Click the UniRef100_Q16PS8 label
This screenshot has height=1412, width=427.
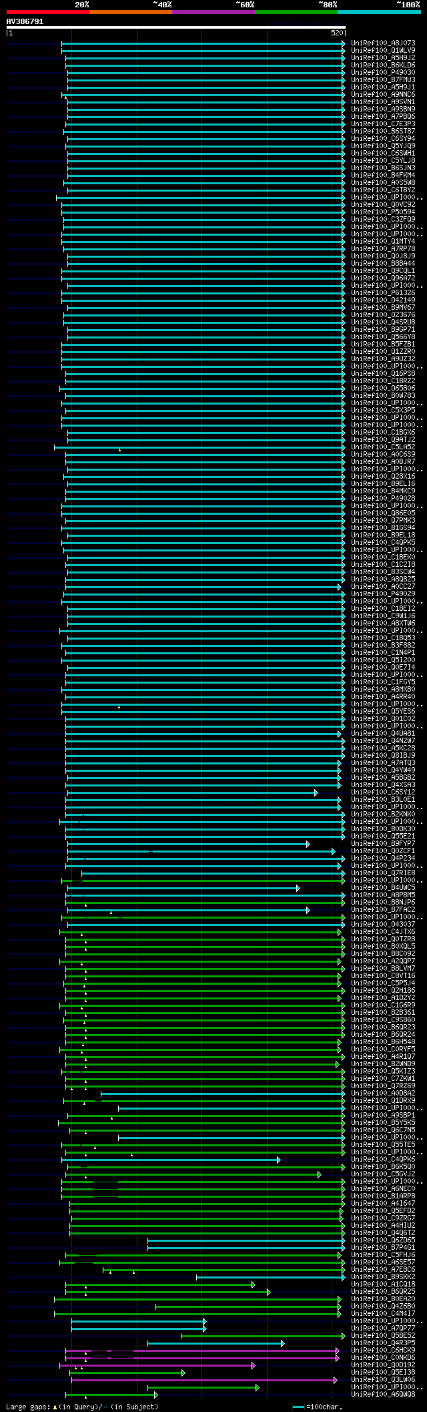click(x=383, y=373)
